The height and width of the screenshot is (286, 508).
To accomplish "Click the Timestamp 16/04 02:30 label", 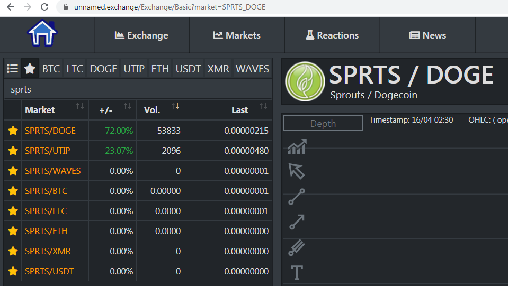I will coord(411,120).
